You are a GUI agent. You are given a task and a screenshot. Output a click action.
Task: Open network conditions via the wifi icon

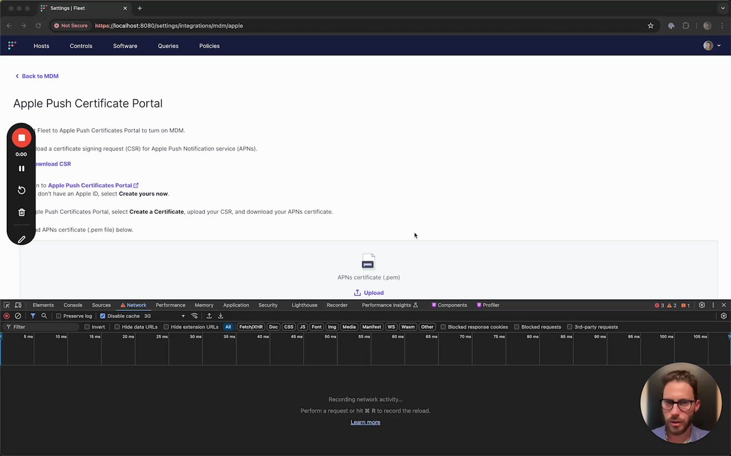pyautogui.click(x=195, y=316)
